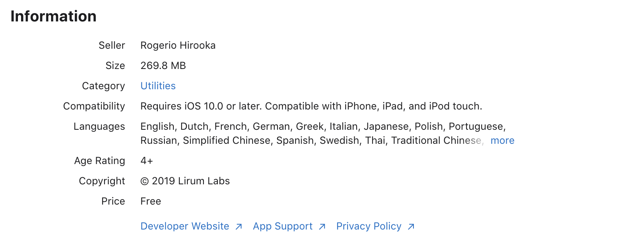This screenshot has width=620, height=249.
Task: Click the Compatibility label
Action: coord(94,106)
